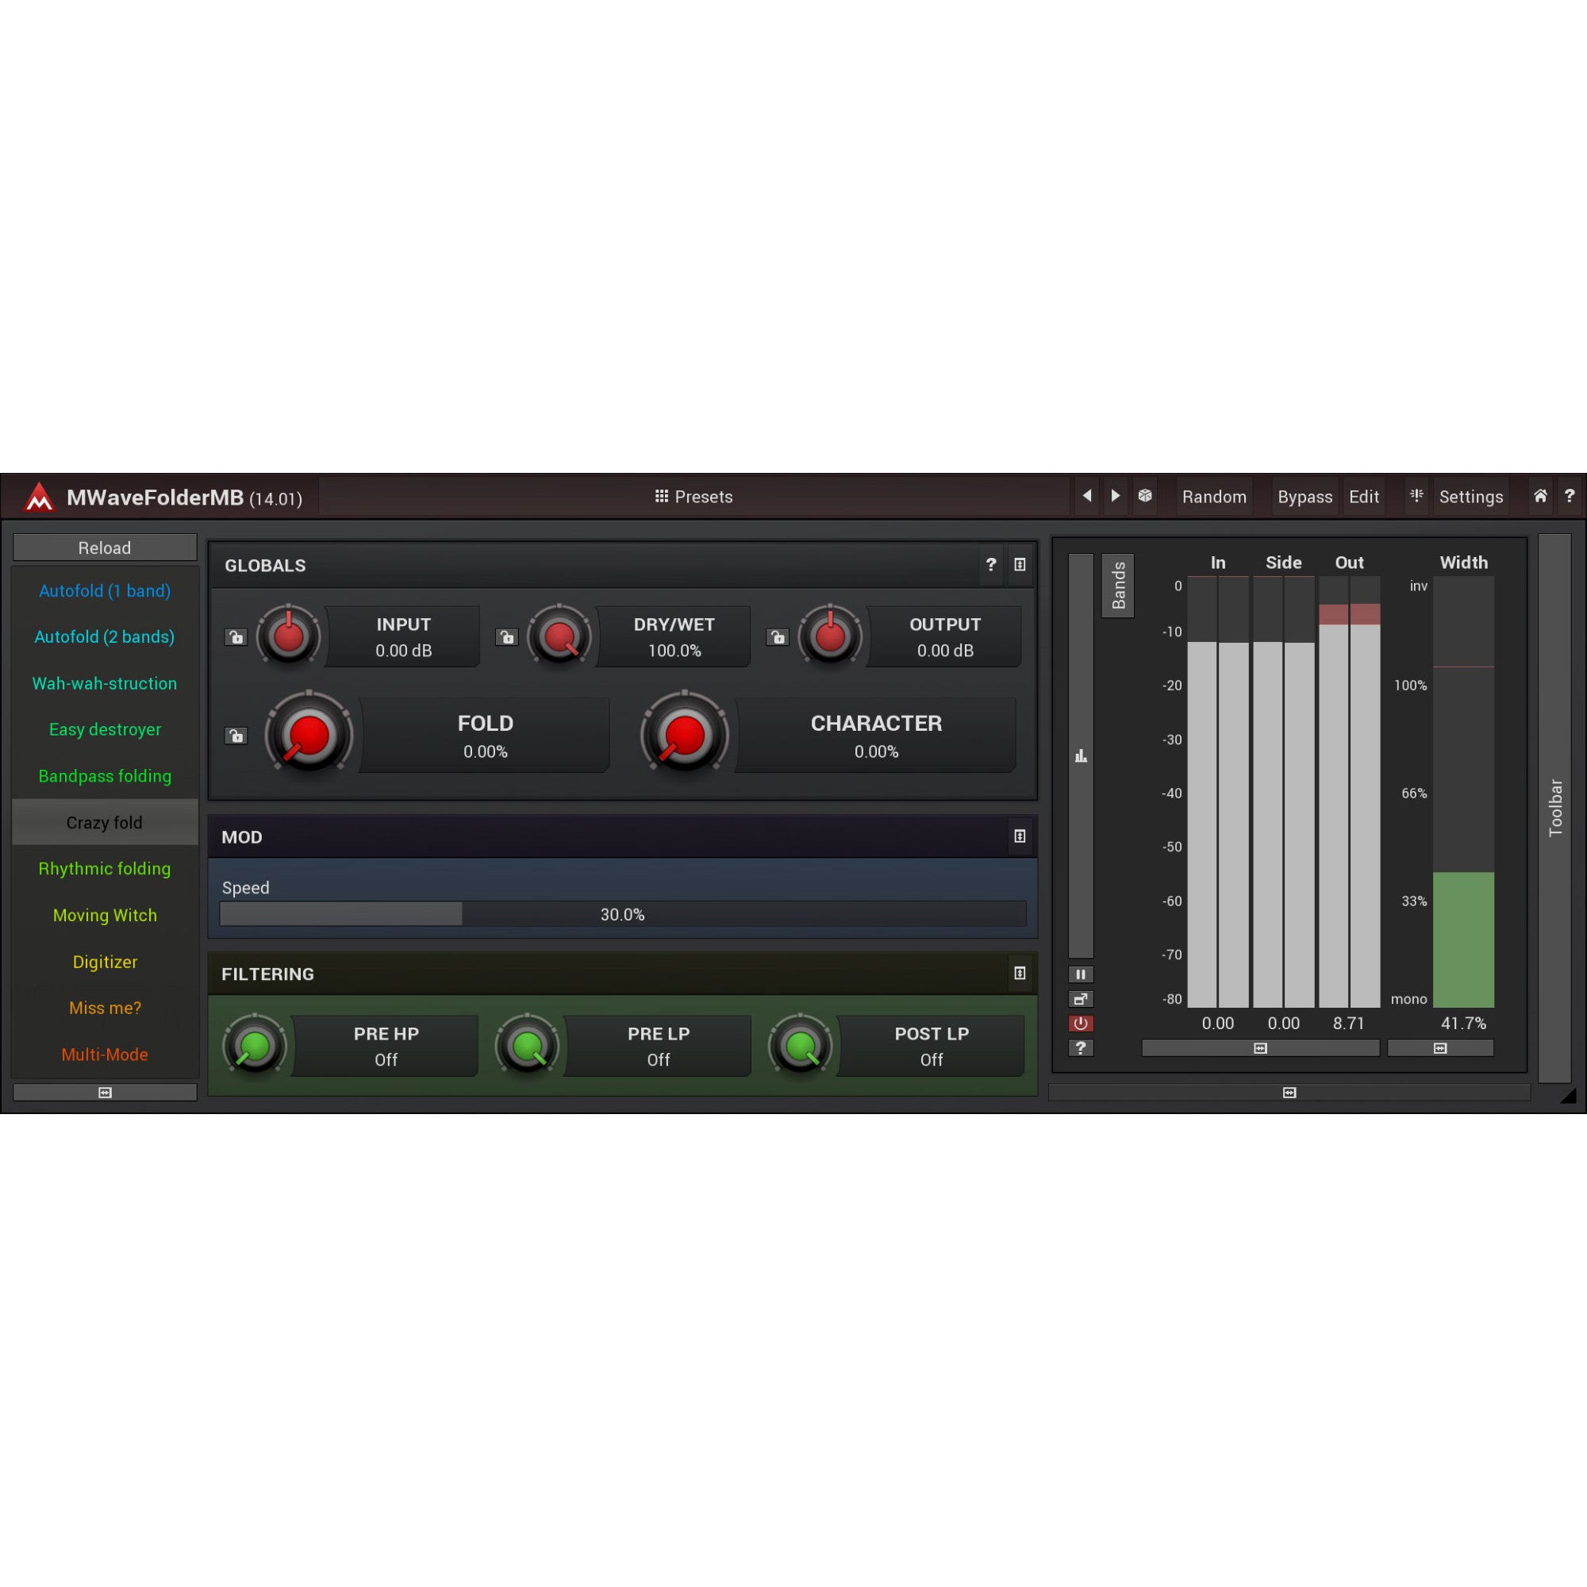Toggle the lock beside Dry/Wet knob
Image resolution: width=1587 pixels, height=1587 pixels.
507,637
